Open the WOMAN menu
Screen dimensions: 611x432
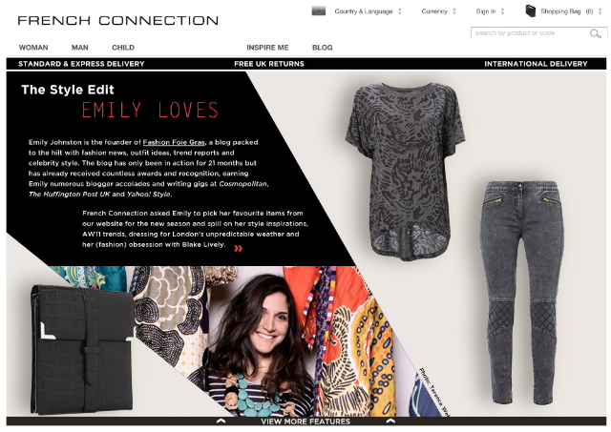pos(33,48)
